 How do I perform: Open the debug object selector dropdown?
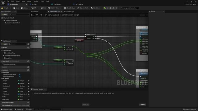[129, 8]
